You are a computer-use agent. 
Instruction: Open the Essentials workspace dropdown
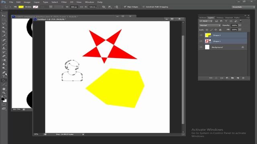pyautogui.click(x=243, y=7)
